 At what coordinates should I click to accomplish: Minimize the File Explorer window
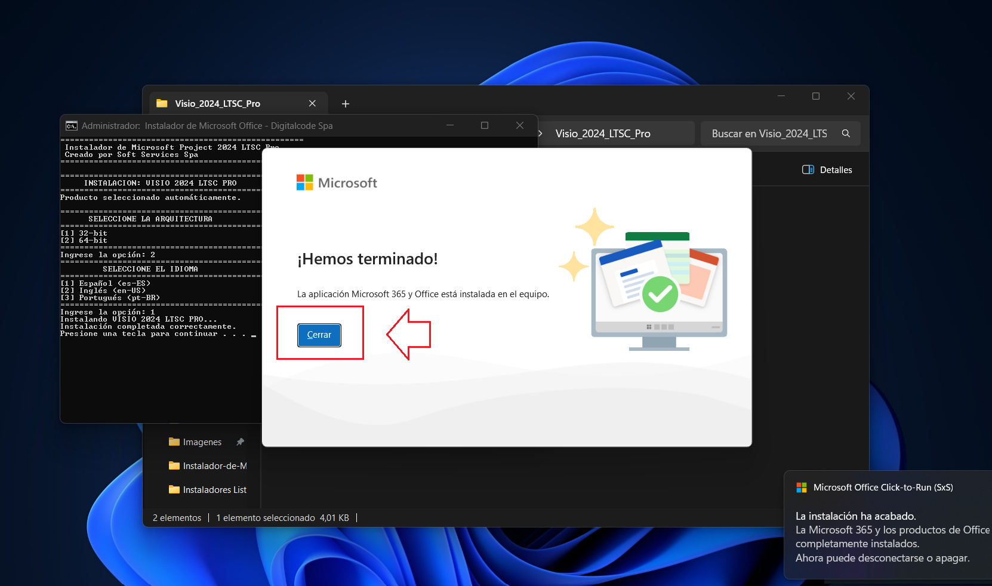781,96
